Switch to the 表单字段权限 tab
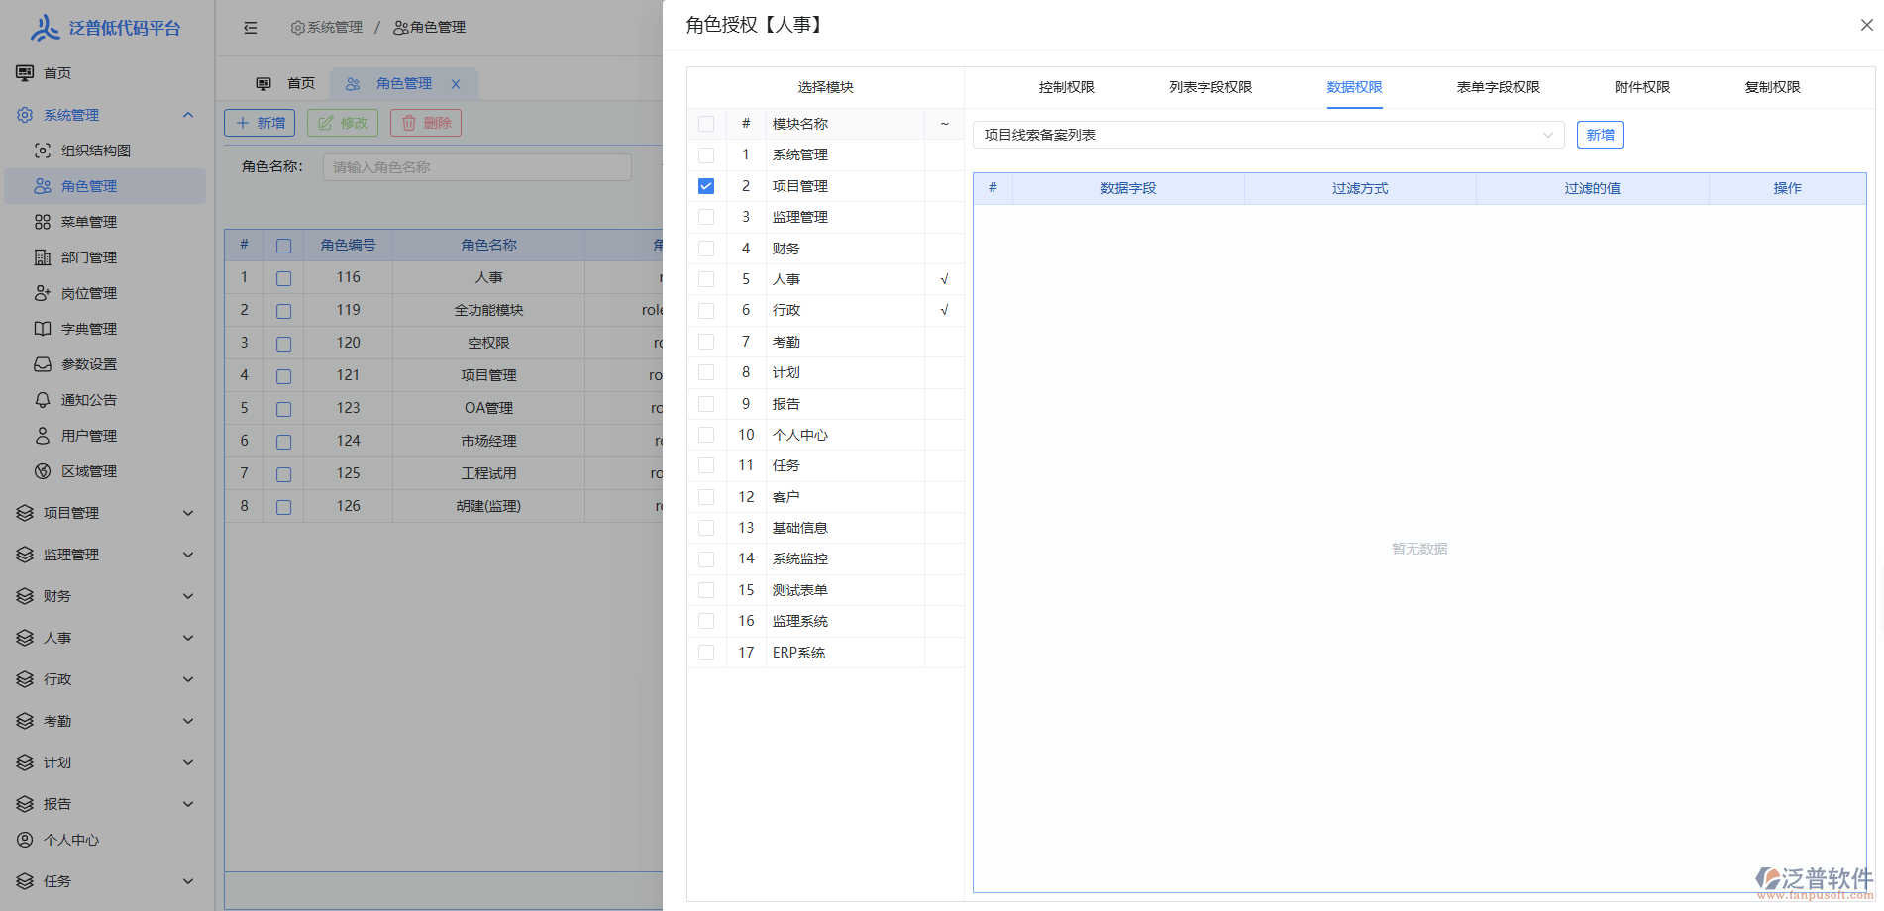 pyautogui.click(x=1498, y=87)
